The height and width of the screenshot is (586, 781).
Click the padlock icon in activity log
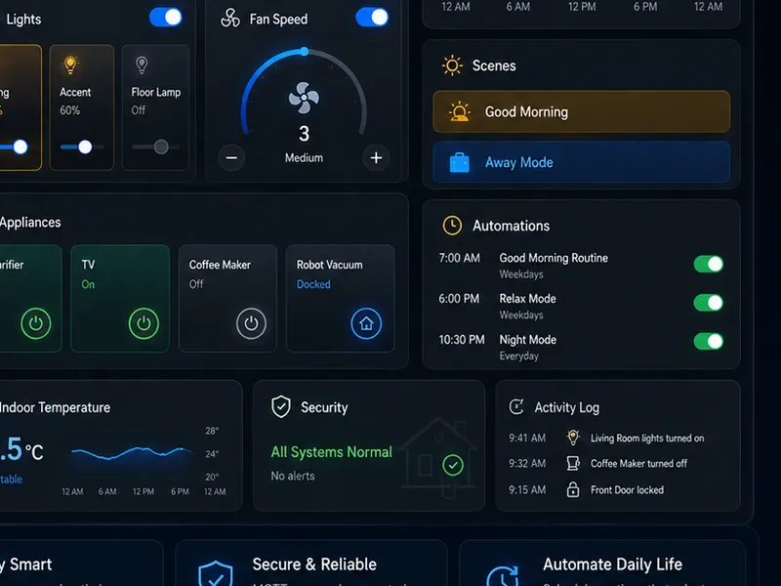(x=573, y=489)
